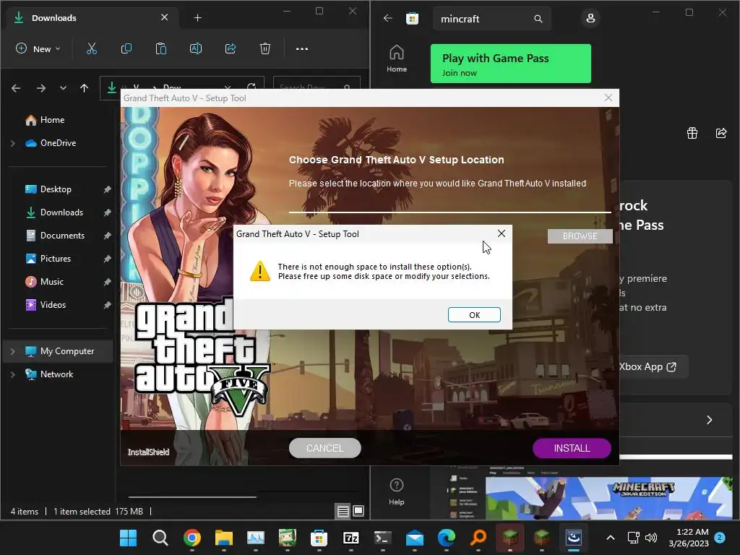Open a new File Explorer tab
The image size is (740, 555).
click(198, 18)
